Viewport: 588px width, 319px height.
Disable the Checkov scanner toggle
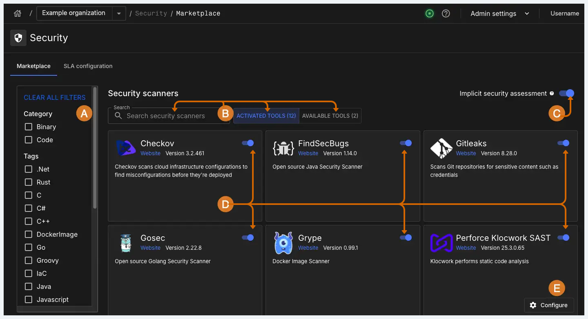(248, 143)
